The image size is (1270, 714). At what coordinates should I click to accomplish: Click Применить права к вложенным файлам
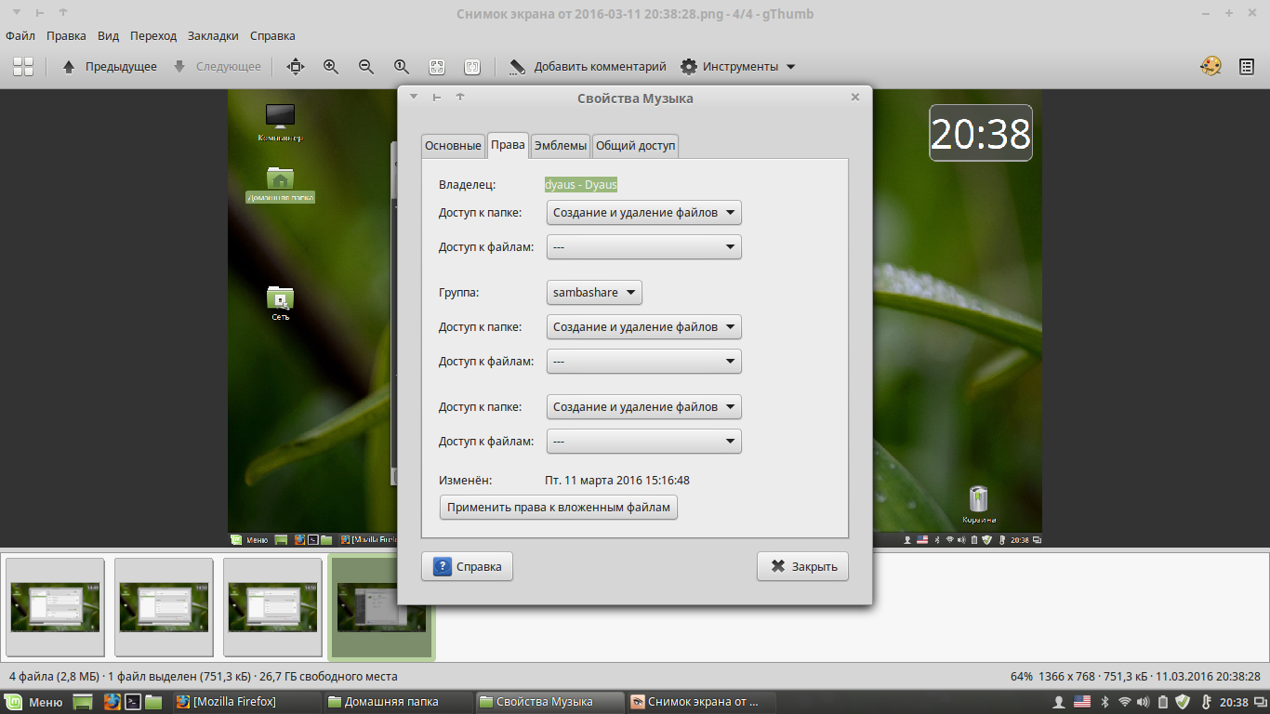pos(559,508)
